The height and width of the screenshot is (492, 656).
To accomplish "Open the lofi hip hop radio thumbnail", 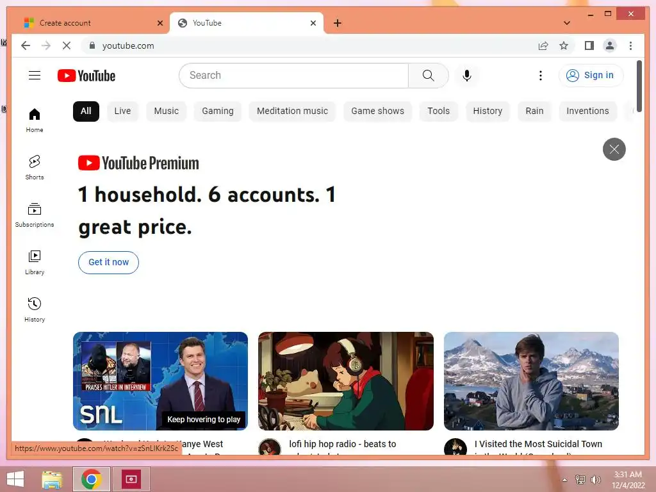I will [x=345, y=381].
